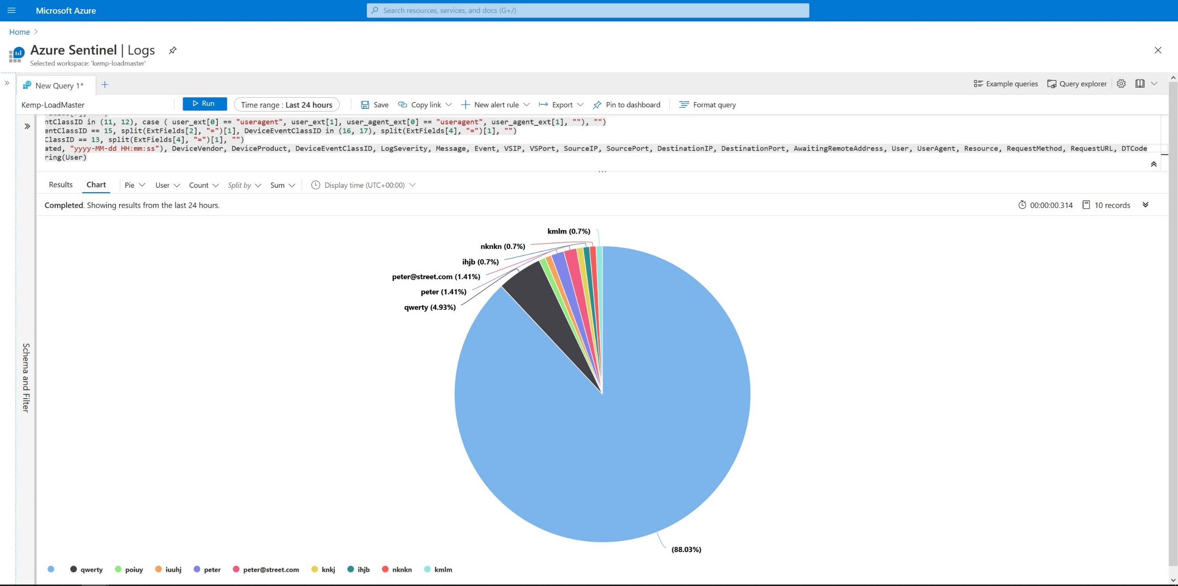Go to Home breadcrumb link
This screenshot has width=1178, height=586.
pyautogui.click(x=19, y=32)
